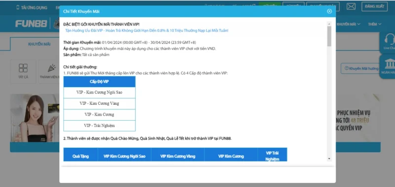The width and height of the screenshot is (395, 187).
Task: Select the VIP - Trải Nghiệm cell
Action: [x=100, y=125]
